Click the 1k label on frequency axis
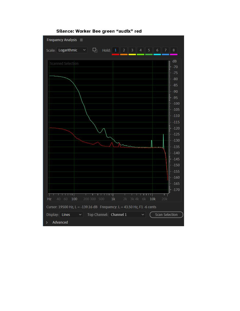This screenshot has height=311, width=240. pyautogui.click(x=113, y=199)
